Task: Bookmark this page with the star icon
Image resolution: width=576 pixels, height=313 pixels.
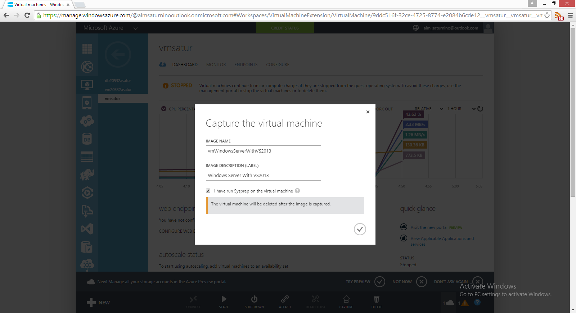Action: pyautogui.click(x=547, y=15)
